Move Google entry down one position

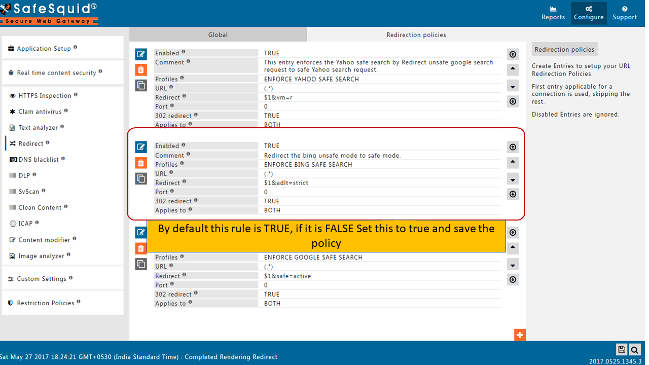tap(513, 264)
